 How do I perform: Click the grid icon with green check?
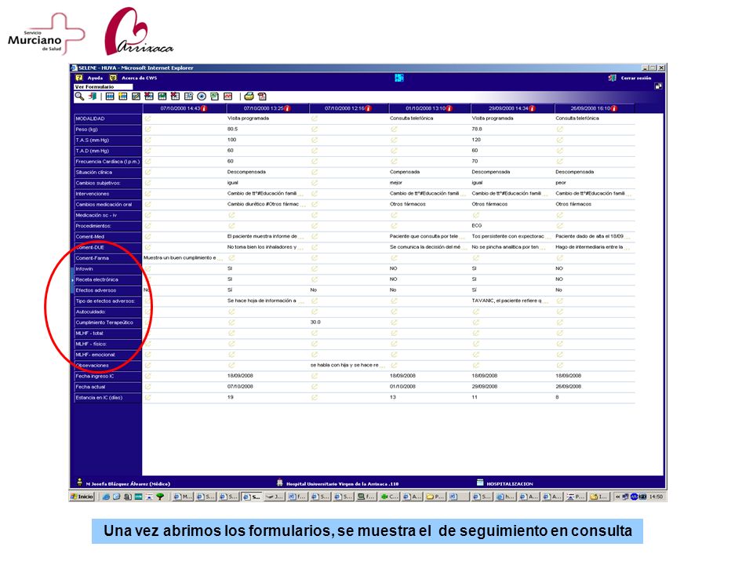(162, 97)
